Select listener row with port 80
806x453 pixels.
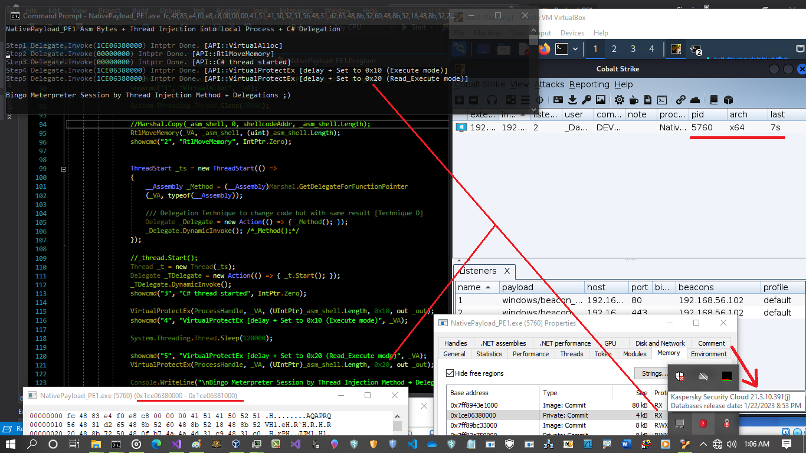coord(629,300)
